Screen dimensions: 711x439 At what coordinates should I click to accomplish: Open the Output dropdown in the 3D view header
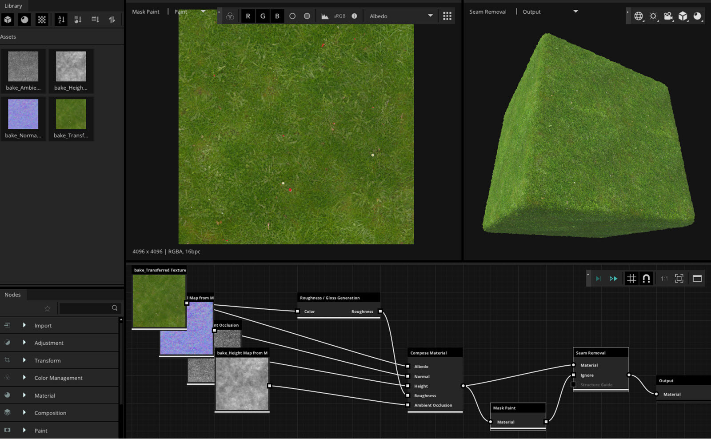point(551,12)
